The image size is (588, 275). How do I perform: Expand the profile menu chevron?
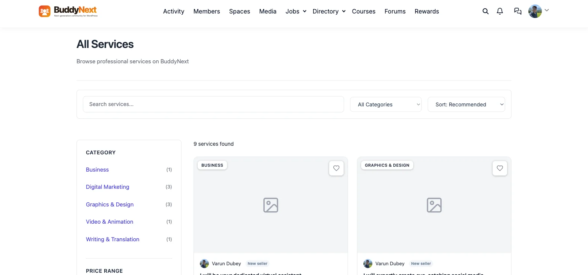pos(547,10)
